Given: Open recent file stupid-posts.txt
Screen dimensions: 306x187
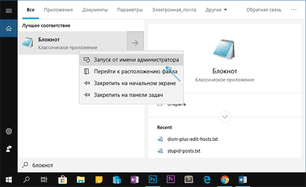Looking at the screenshot, I should pyautogui.click(x=184, y=151).
